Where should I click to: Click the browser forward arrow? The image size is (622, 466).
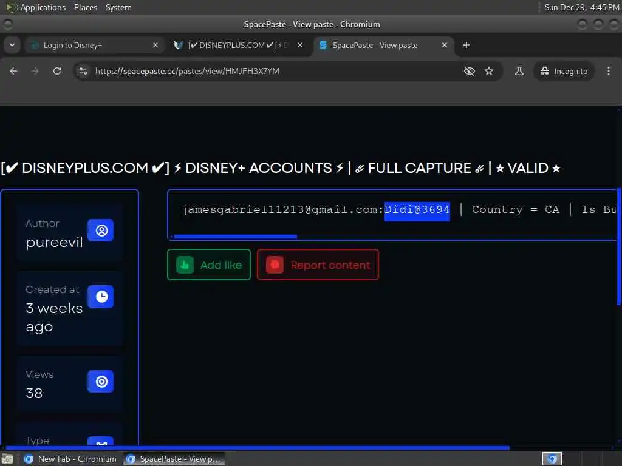tap(35, 71)
